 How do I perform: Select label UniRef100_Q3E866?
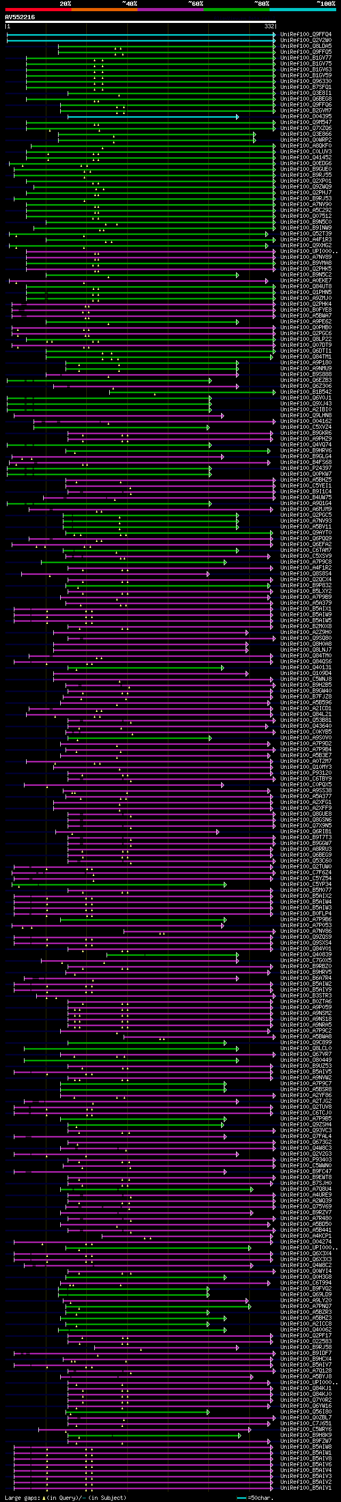click(x=306, y=134)
